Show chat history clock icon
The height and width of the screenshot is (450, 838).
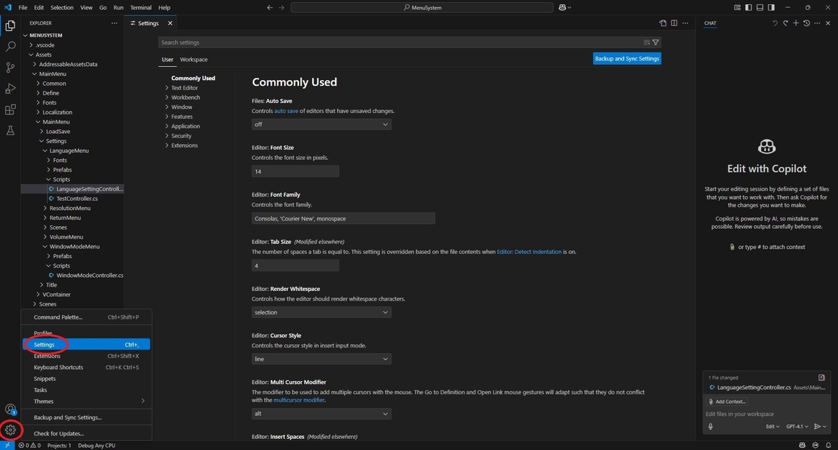point(807,23)
